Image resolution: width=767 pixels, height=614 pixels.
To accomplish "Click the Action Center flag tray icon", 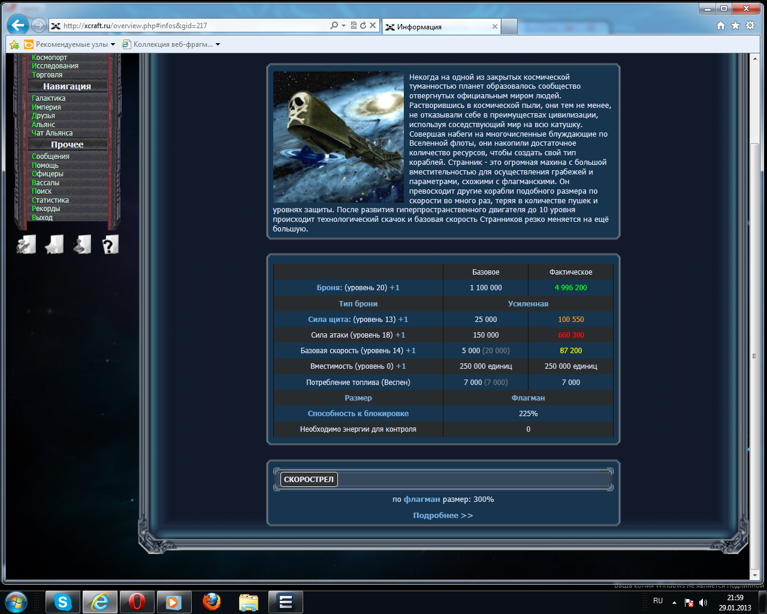I will point(689,603).
